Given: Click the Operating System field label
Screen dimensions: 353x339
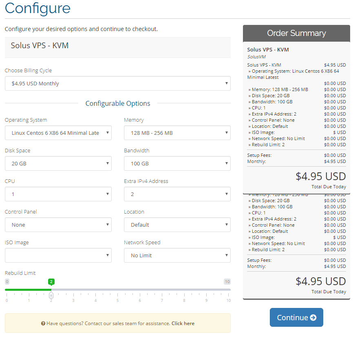Looking at the screenshot, I should [x=26, y=120].
